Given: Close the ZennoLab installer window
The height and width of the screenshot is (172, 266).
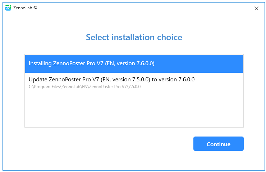Looking at the screenshot, I should (256, 8).
